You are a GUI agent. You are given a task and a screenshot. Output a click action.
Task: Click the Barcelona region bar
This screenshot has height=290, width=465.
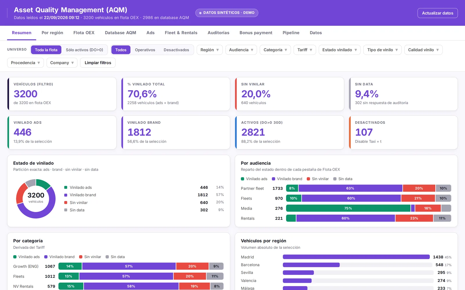tap(311, 265)
